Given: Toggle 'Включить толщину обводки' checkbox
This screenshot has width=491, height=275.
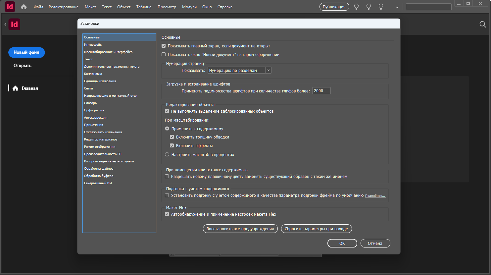Looking at the screenshot, I should point(172,137).
